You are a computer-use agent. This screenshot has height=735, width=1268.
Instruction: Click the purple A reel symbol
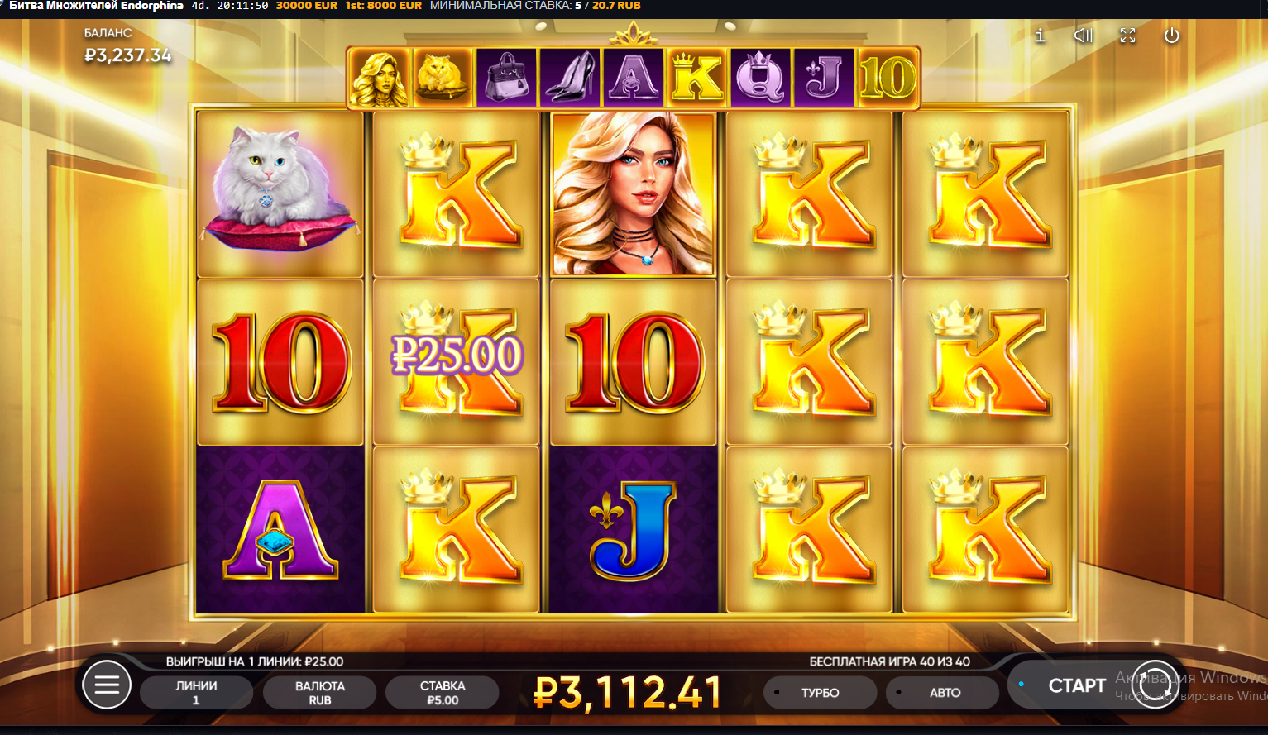click(280, 529)
